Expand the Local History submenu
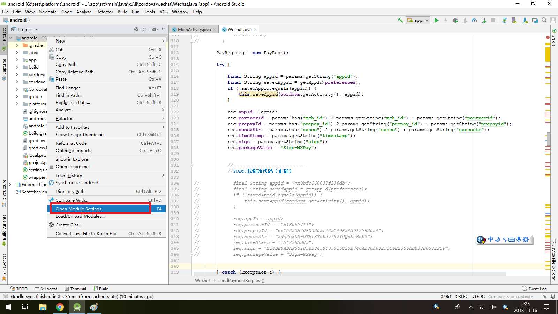Image resolution: width=558 pixels, height=314 pixels. tap(106, 175)
